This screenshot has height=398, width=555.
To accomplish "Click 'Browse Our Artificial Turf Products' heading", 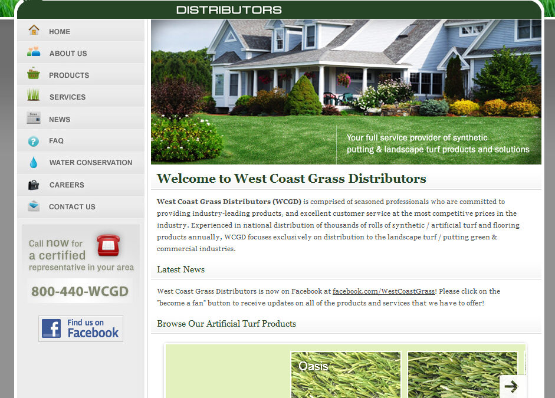I will pyautogui.click(x=226, y=324).
